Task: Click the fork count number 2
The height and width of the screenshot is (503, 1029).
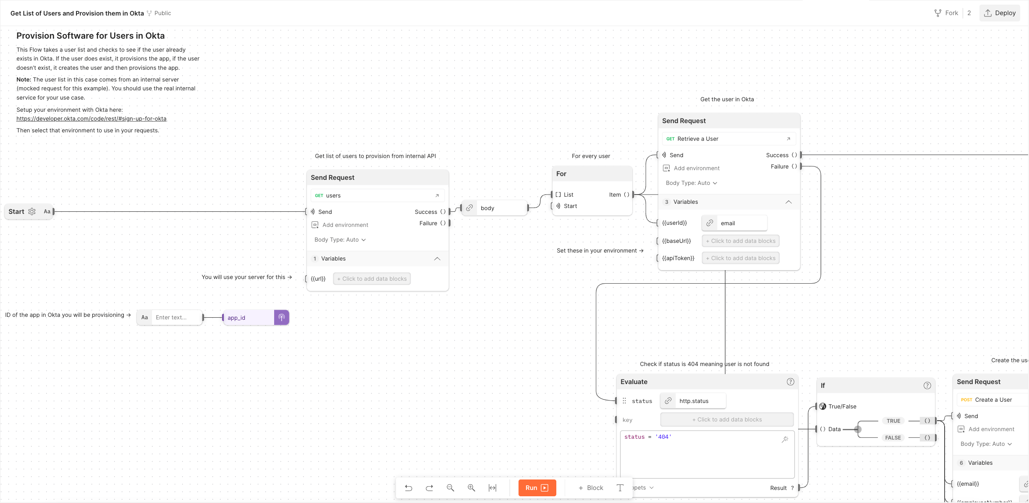Action: pyautogui.click(x=969, y=13)
